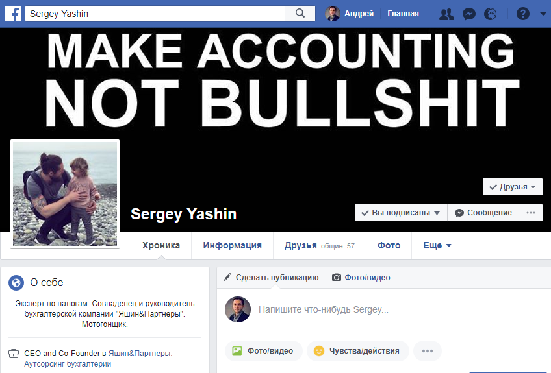The image size is (551, 373).
Task: Switch to the Информация tab
Action: (232, 246)
